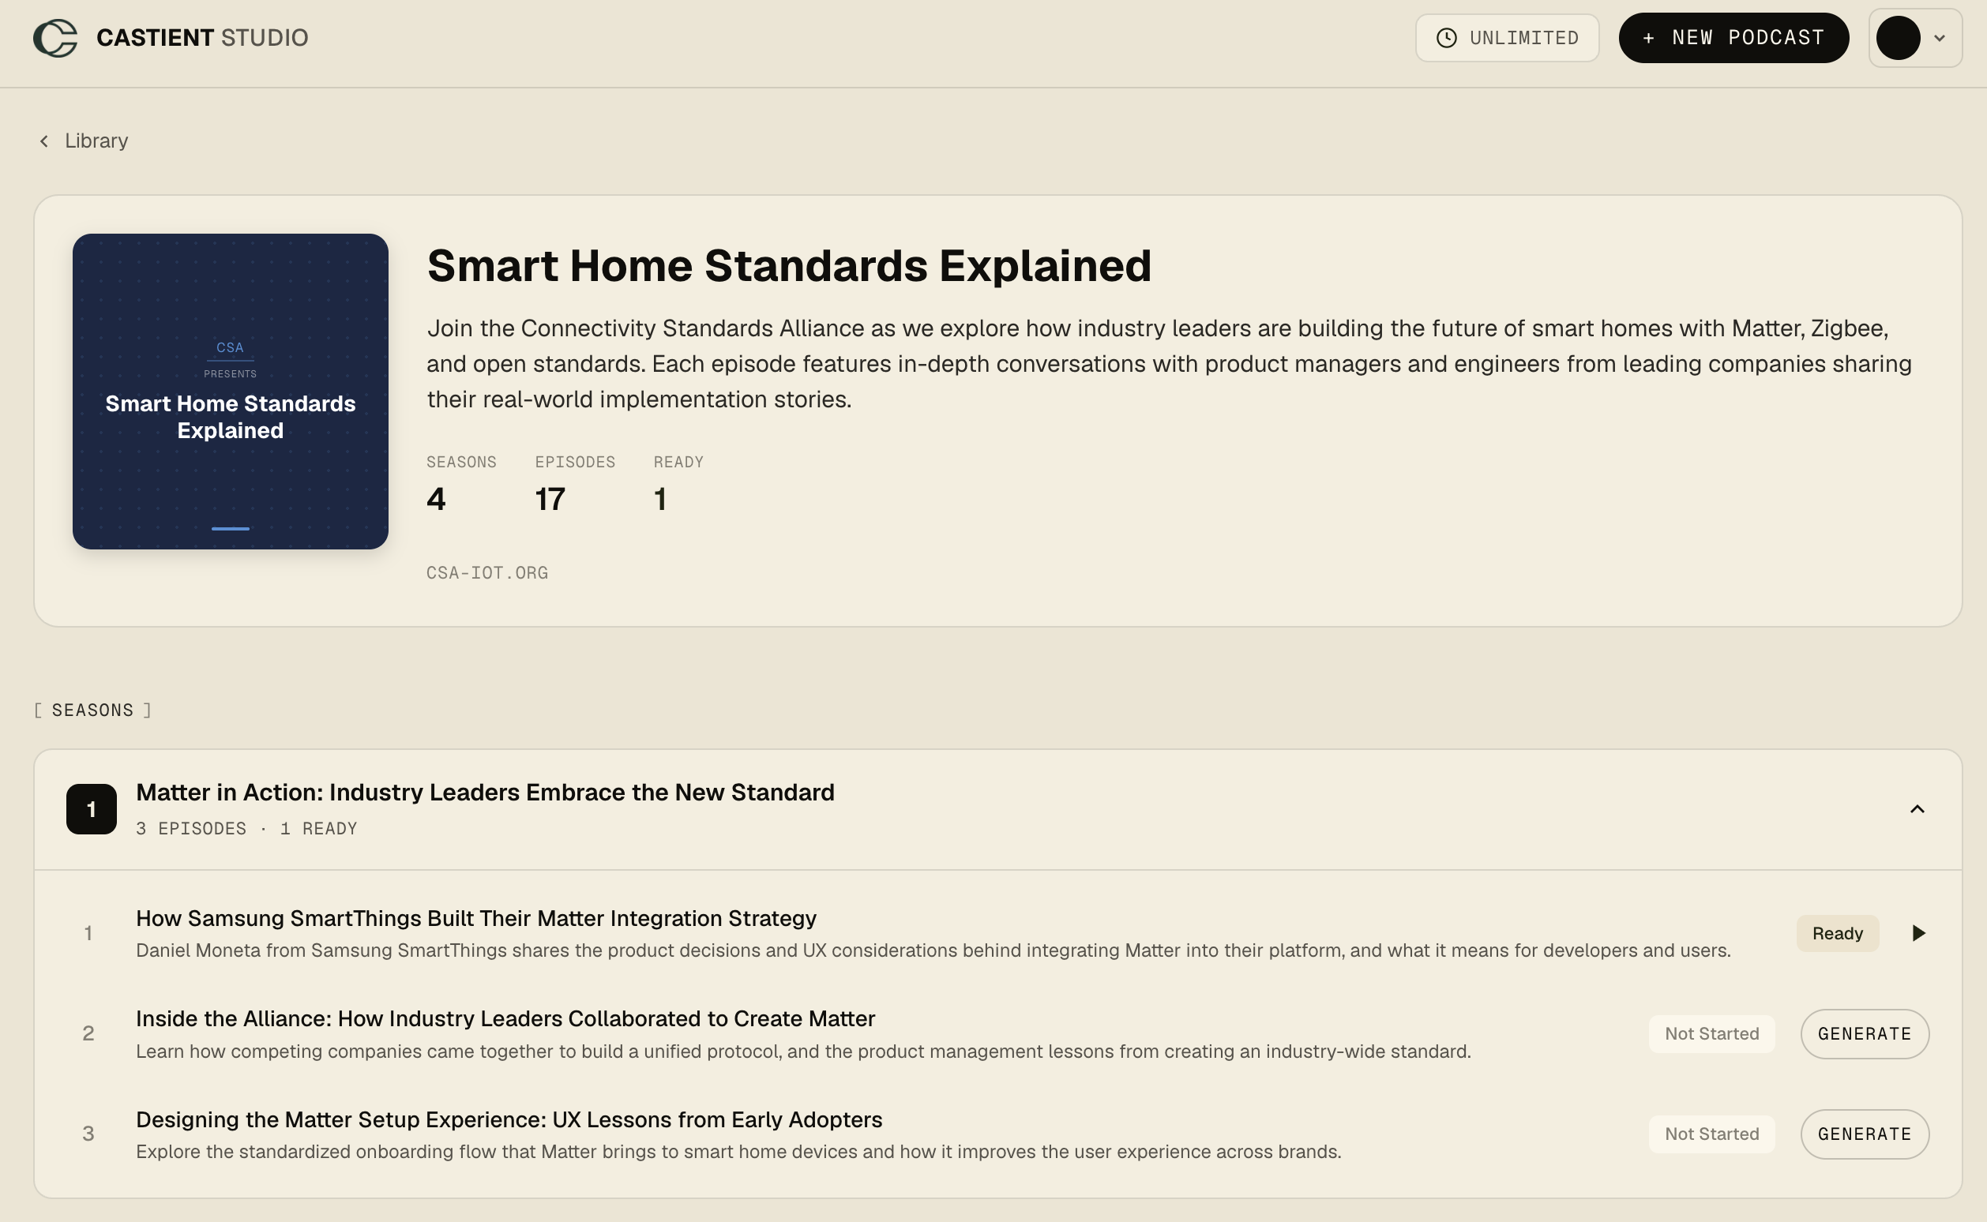
Task: Click the season 1 number badge
Action: pos(92,809)
